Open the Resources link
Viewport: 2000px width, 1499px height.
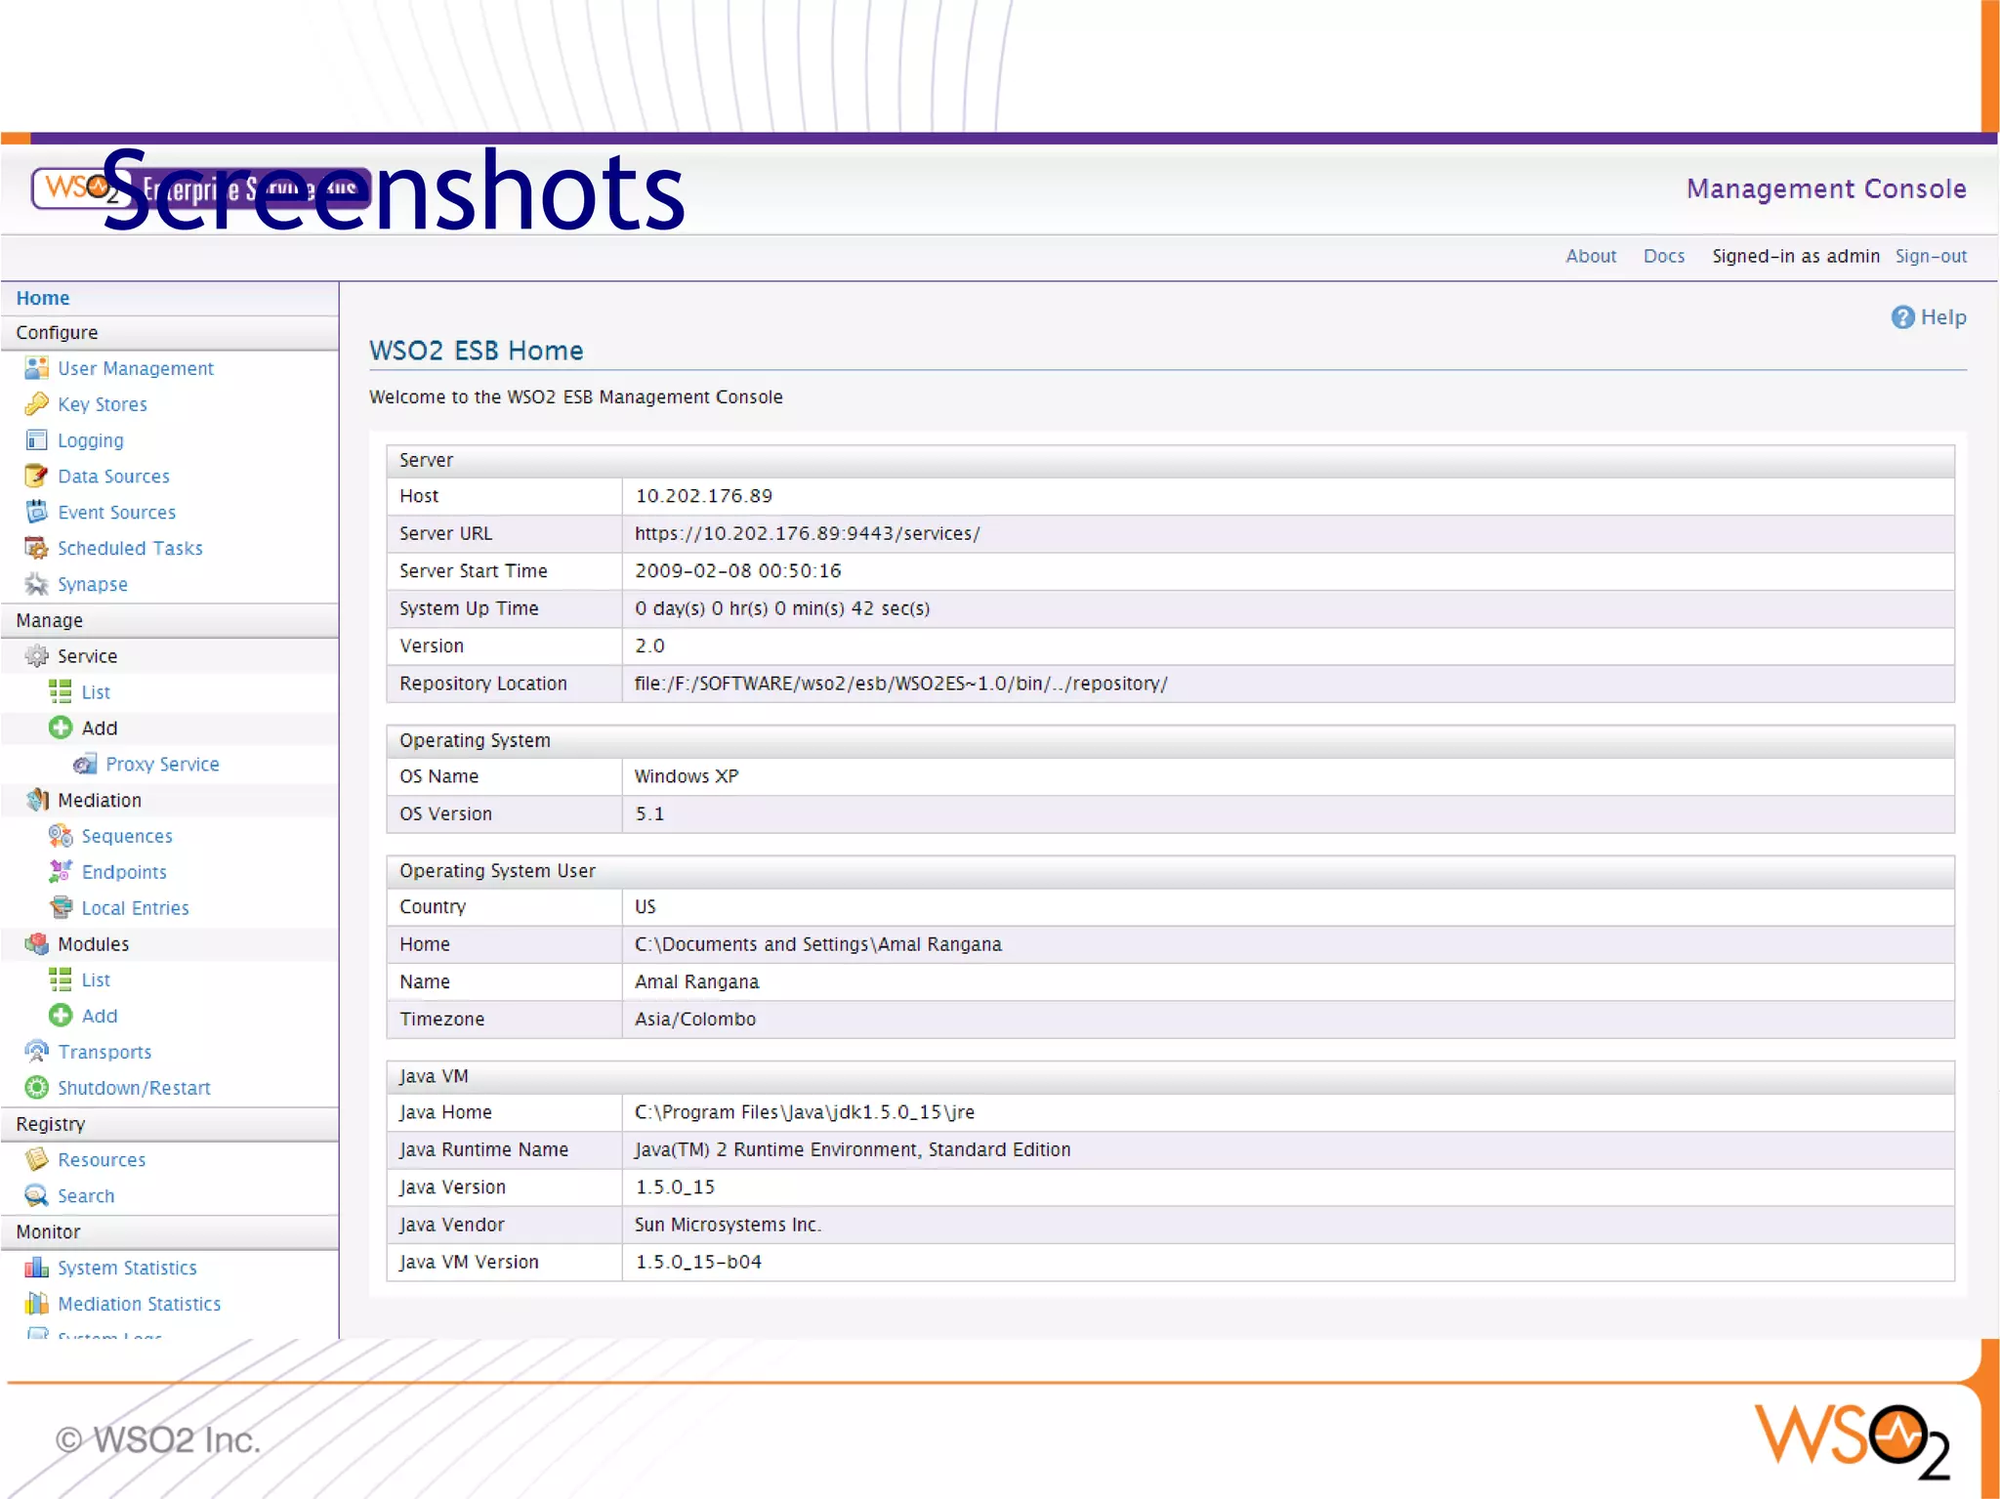coord(102,1160)
